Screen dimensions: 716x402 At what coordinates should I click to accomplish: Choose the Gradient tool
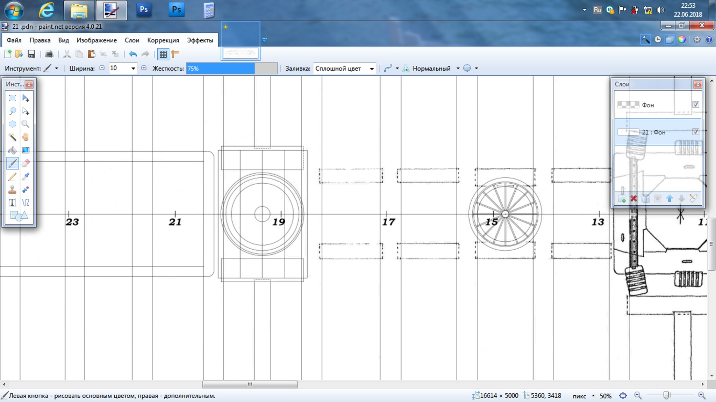pos(26,150)
